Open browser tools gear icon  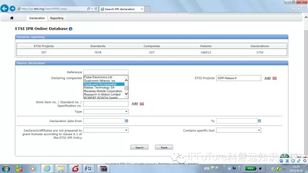point(304,9)
